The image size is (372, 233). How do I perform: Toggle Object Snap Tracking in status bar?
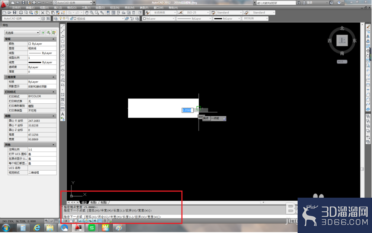click(80, 221)
